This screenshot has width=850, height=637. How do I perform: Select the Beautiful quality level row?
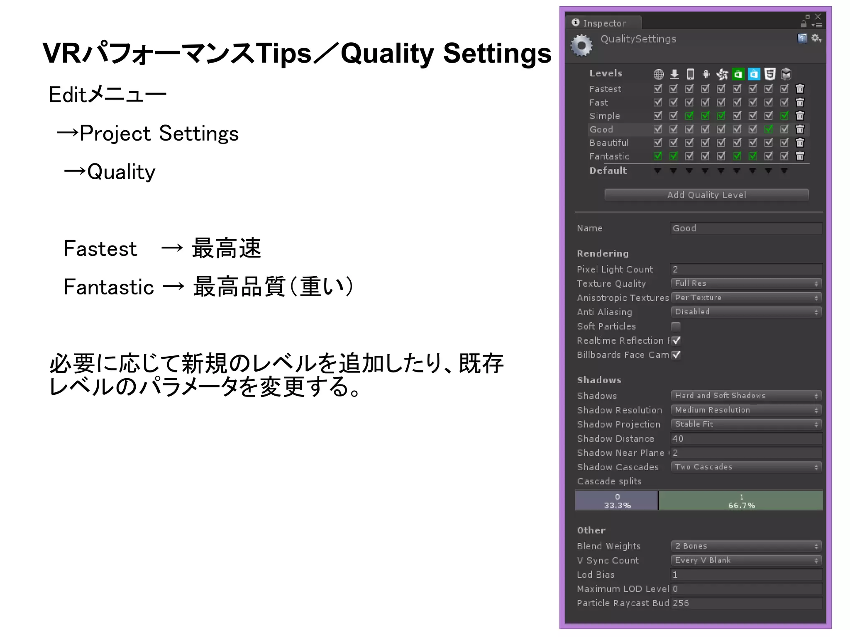[699, 143]
